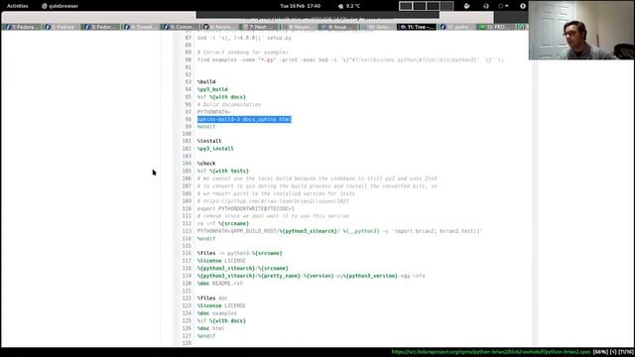The image size is (635, 357).
Task: Click the %build section text
Action: pos(206,81)
